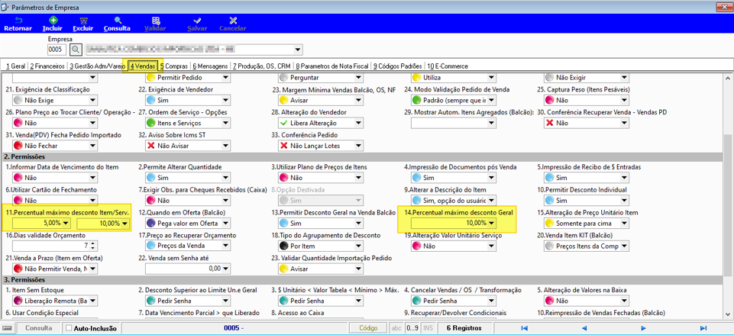Open Margem Mínima Vendas Balcão dropdown
Screen dimensions: 734x335
(x=358, y=100)
